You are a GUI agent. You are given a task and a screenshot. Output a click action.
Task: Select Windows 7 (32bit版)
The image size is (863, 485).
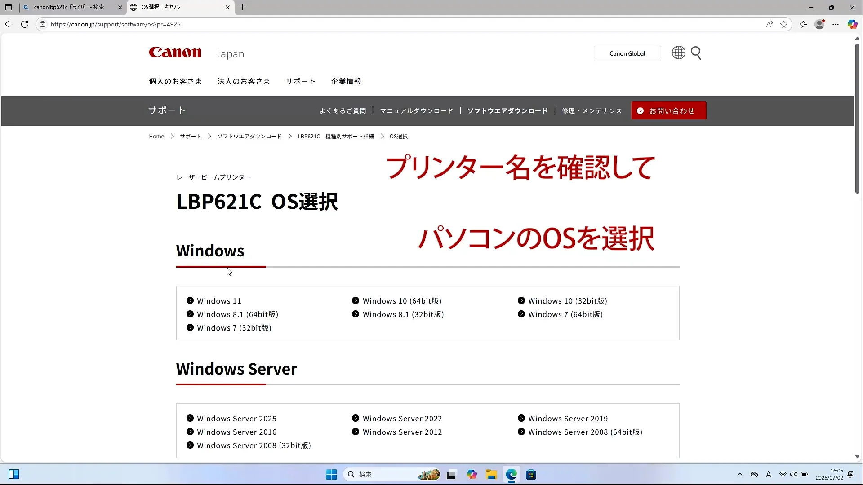point(229,328)
